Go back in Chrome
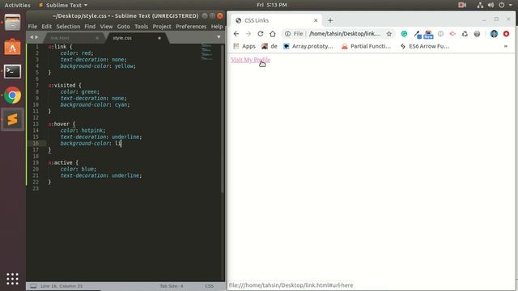The height and width of the screenshot is (291, 518). 236,34
